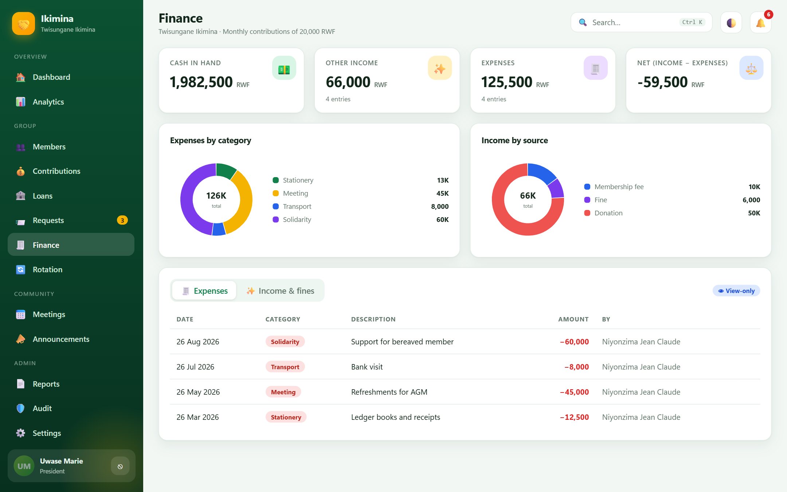The image size is (787, 492).
Task: Open the Reports section
Action: (71, 384)
